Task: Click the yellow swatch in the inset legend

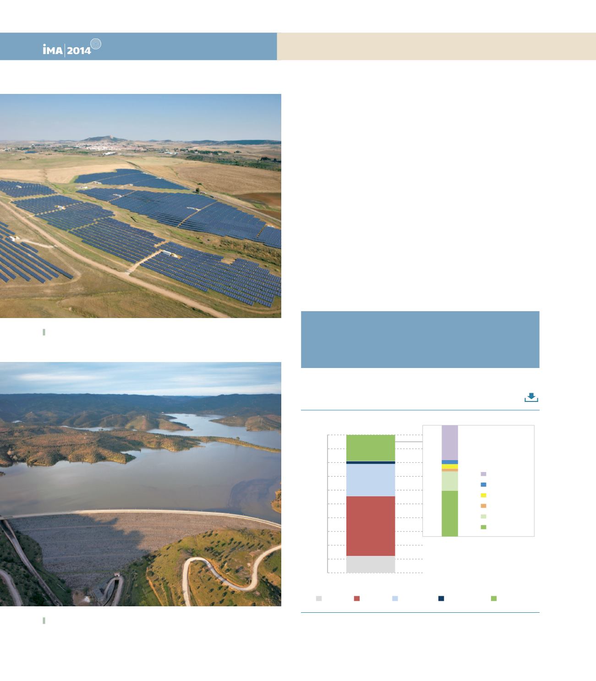Action: click(x=483, y=495)
